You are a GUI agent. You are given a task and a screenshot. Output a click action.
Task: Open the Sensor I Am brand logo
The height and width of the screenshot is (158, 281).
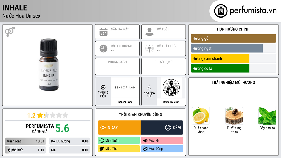(125, 88)
